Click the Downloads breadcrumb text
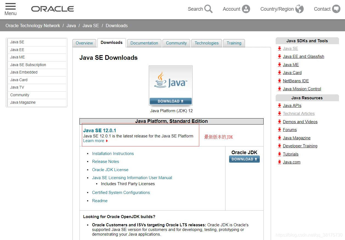The image size is (345, 240). pyautogui.click(x=117, y=26)
